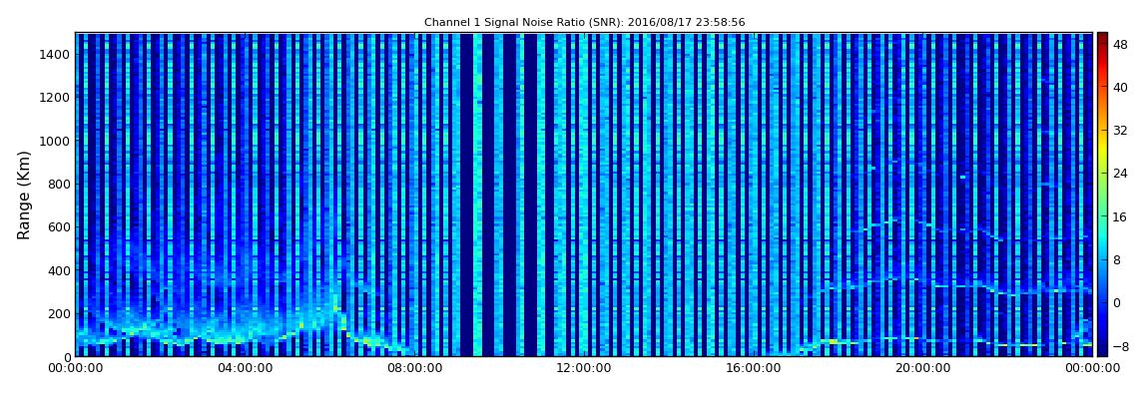Click the 12:00:00 time axis label
Image resolution: width=1148 pixels, height=406 pixels.
pyautogui.click(x=584, y=368)
